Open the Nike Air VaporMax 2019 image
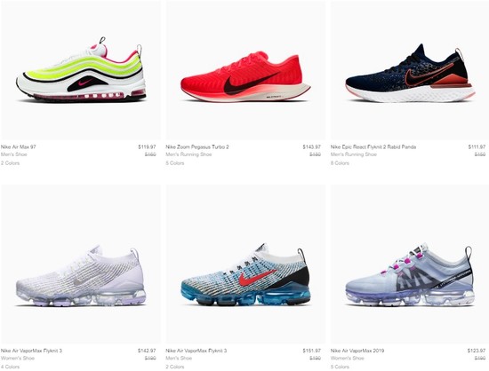Screen dimensions: 489x371 410,264
